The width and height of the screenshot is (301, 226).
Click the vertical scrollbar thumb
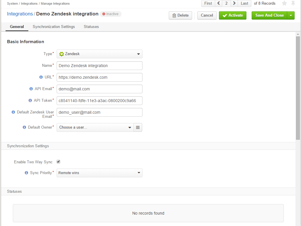298,88
